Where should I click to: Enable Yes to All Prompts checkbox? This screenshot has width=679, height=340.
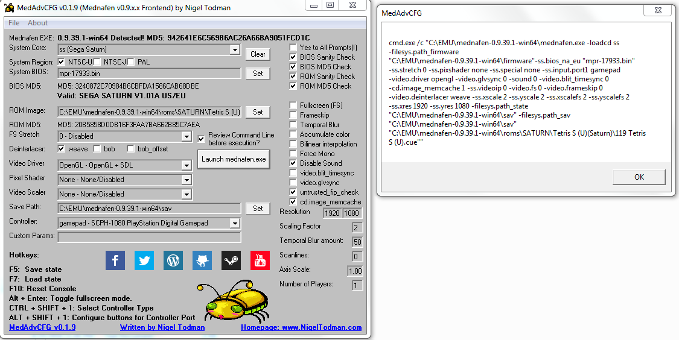pyautogui.click(x=293, y=48)
